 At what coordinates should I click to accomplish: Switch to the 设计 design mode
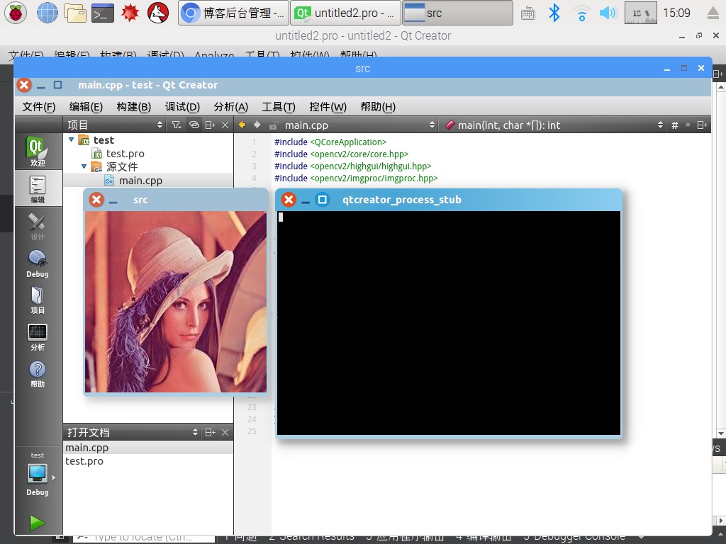pos(38,226)
